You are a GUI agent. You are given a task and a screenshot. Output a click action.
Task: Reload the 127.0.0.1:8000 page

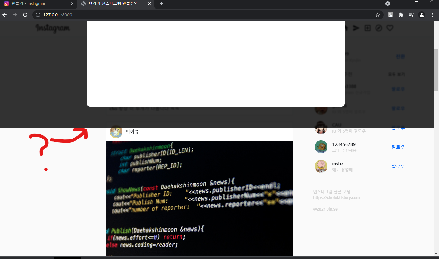25,15
